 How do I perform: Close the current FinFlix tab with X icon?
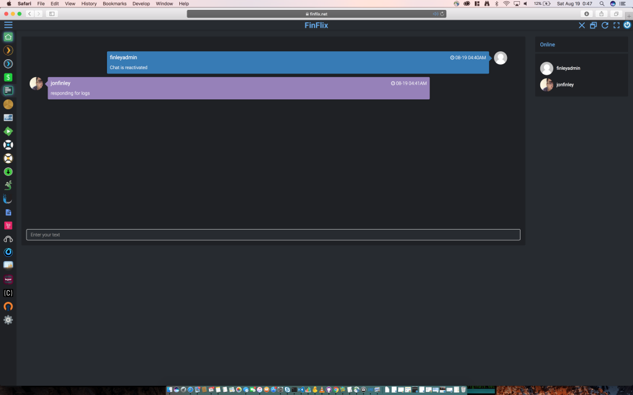pyautogui.click(x=582, y=25)
